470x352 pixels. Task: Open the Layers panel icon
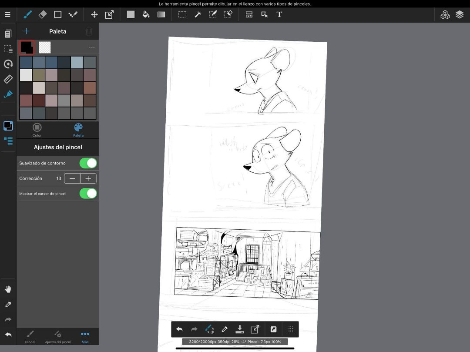point(460,14)
